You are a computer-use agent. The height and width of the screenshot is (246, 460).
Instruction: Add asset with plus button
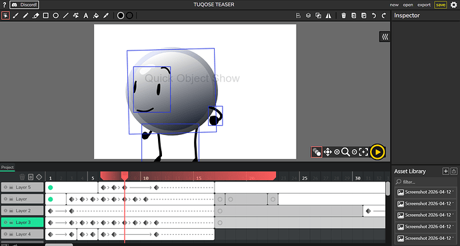445,172
